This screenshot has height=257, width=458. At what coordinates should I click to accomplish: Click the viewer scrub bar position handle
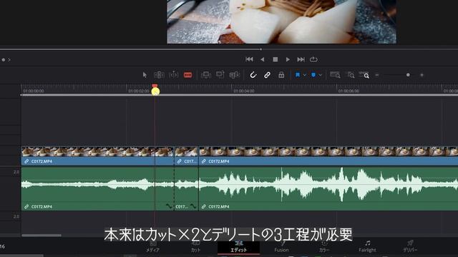tap(260, 49)
